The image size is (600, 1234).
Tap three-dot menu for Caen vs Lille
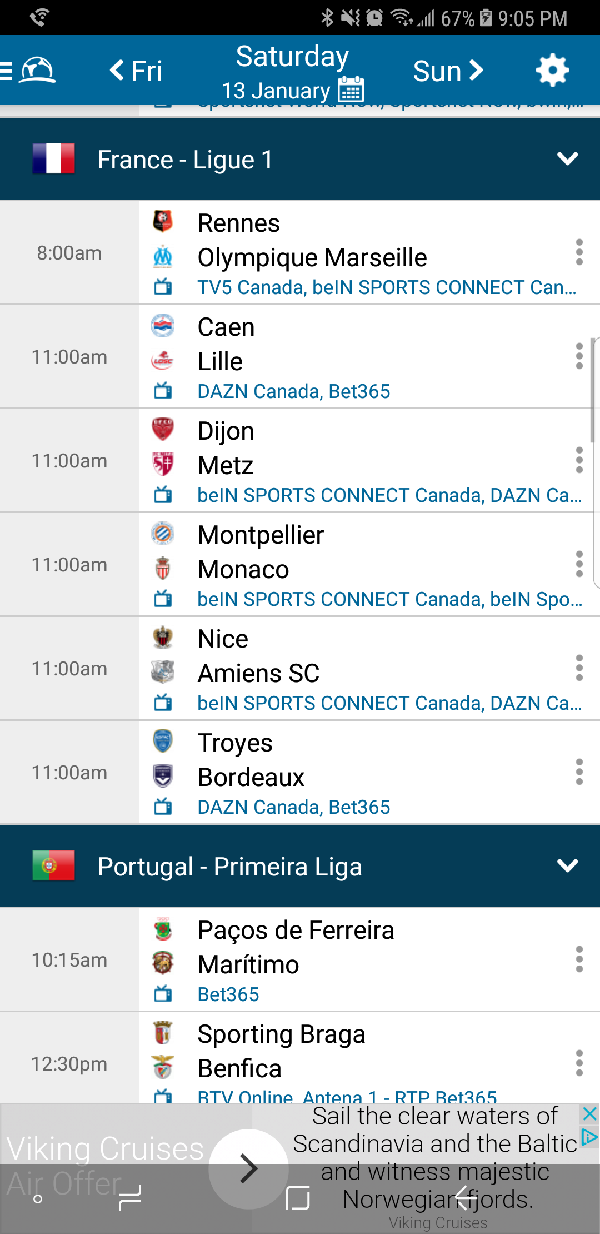click(x=579, y=356)
